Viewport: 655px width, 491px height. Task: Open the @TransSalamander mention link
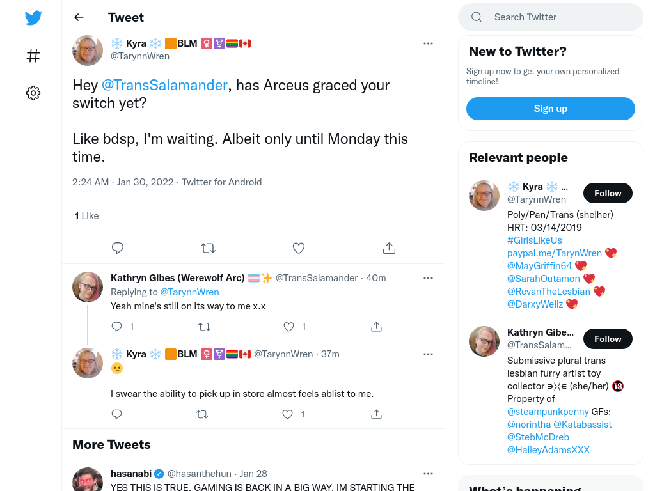tap(164, 85)
